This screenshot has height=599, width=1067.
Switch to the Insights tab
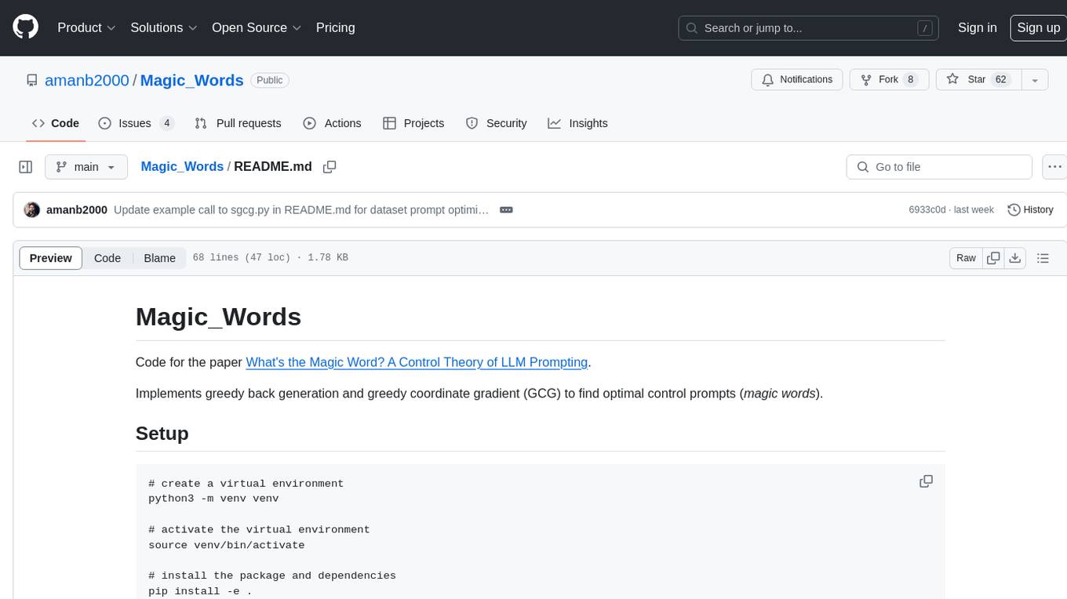pos(577,123)
